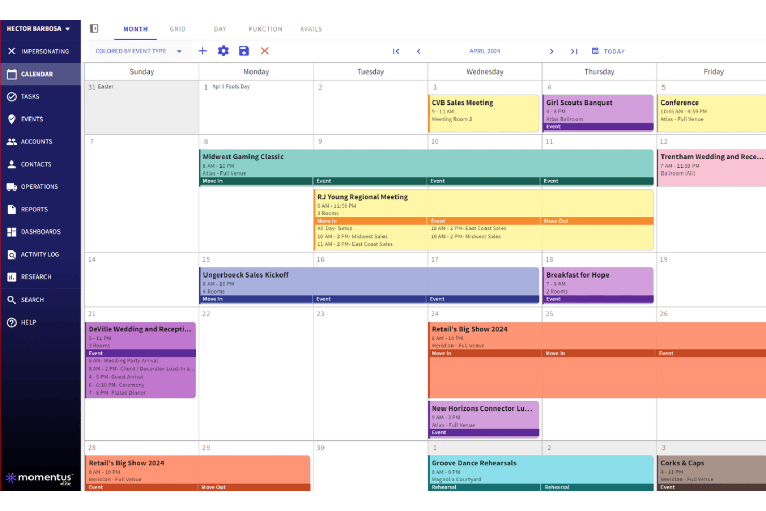Jump to last period arrow icon
Screen dimensions: 766x511
point(574,51)
